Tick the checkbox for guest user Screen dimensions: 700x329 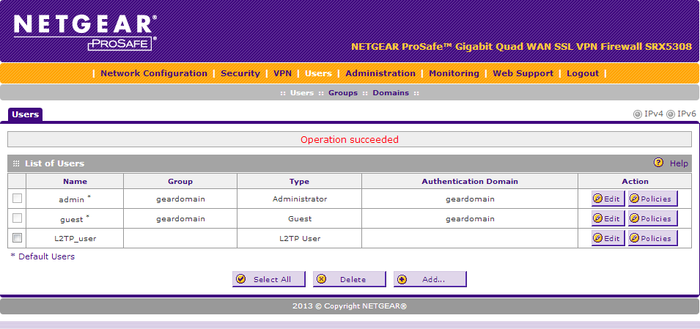[x=17, y=218]
